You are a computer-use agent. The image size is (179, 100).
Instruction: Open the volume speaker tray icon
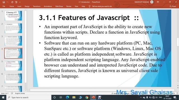click(x=157, y=97)
